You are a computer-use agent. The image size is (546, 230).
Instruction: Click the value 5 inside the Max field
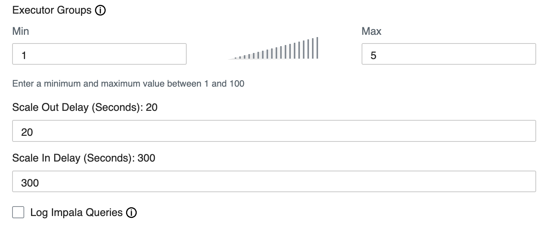pyautogui.click(x=373, y=56)
